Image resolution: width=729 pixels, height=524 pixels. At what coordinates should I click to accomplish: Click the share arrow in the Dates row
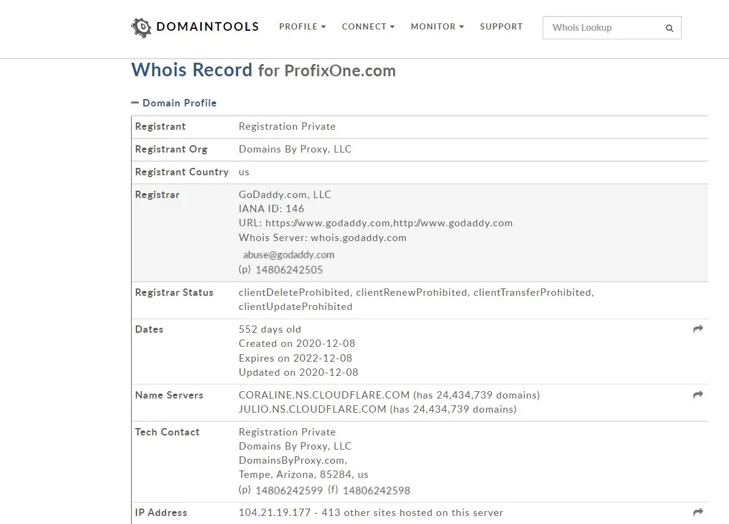(698, 329)
